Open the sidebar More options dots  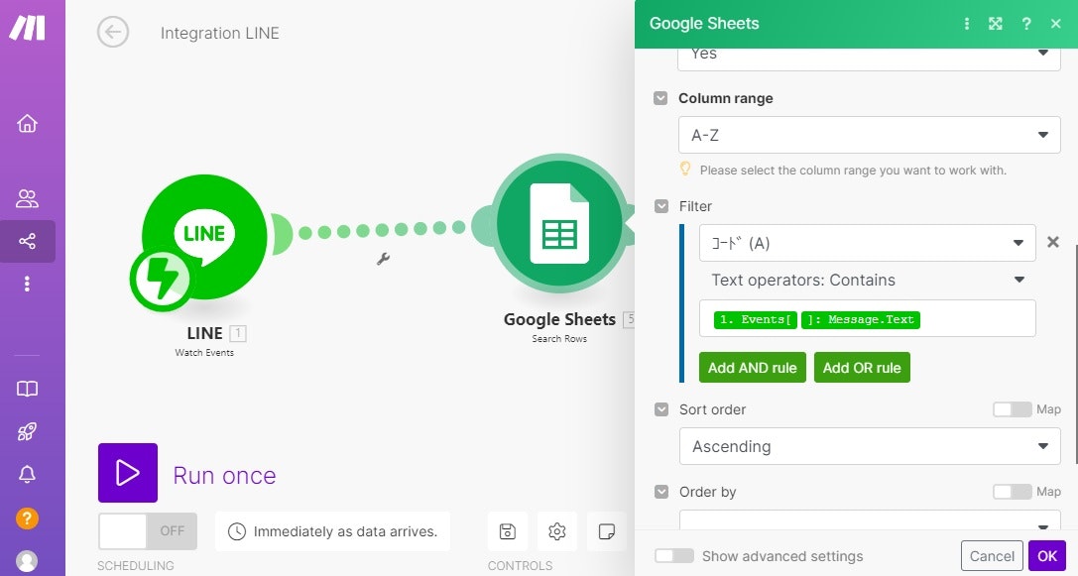[27, 284]
